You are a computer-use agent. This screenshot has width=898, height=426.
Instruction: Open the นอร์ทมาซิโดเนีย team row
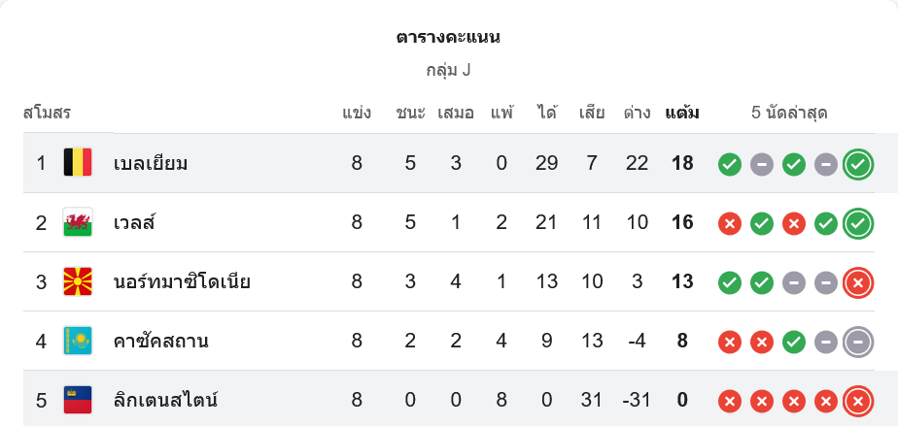(x=182, y=282)
